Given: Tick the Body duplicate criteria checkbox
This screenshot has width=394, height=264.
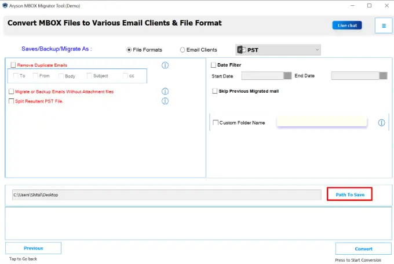Looking at the screenshot, I should click(61, 76).
